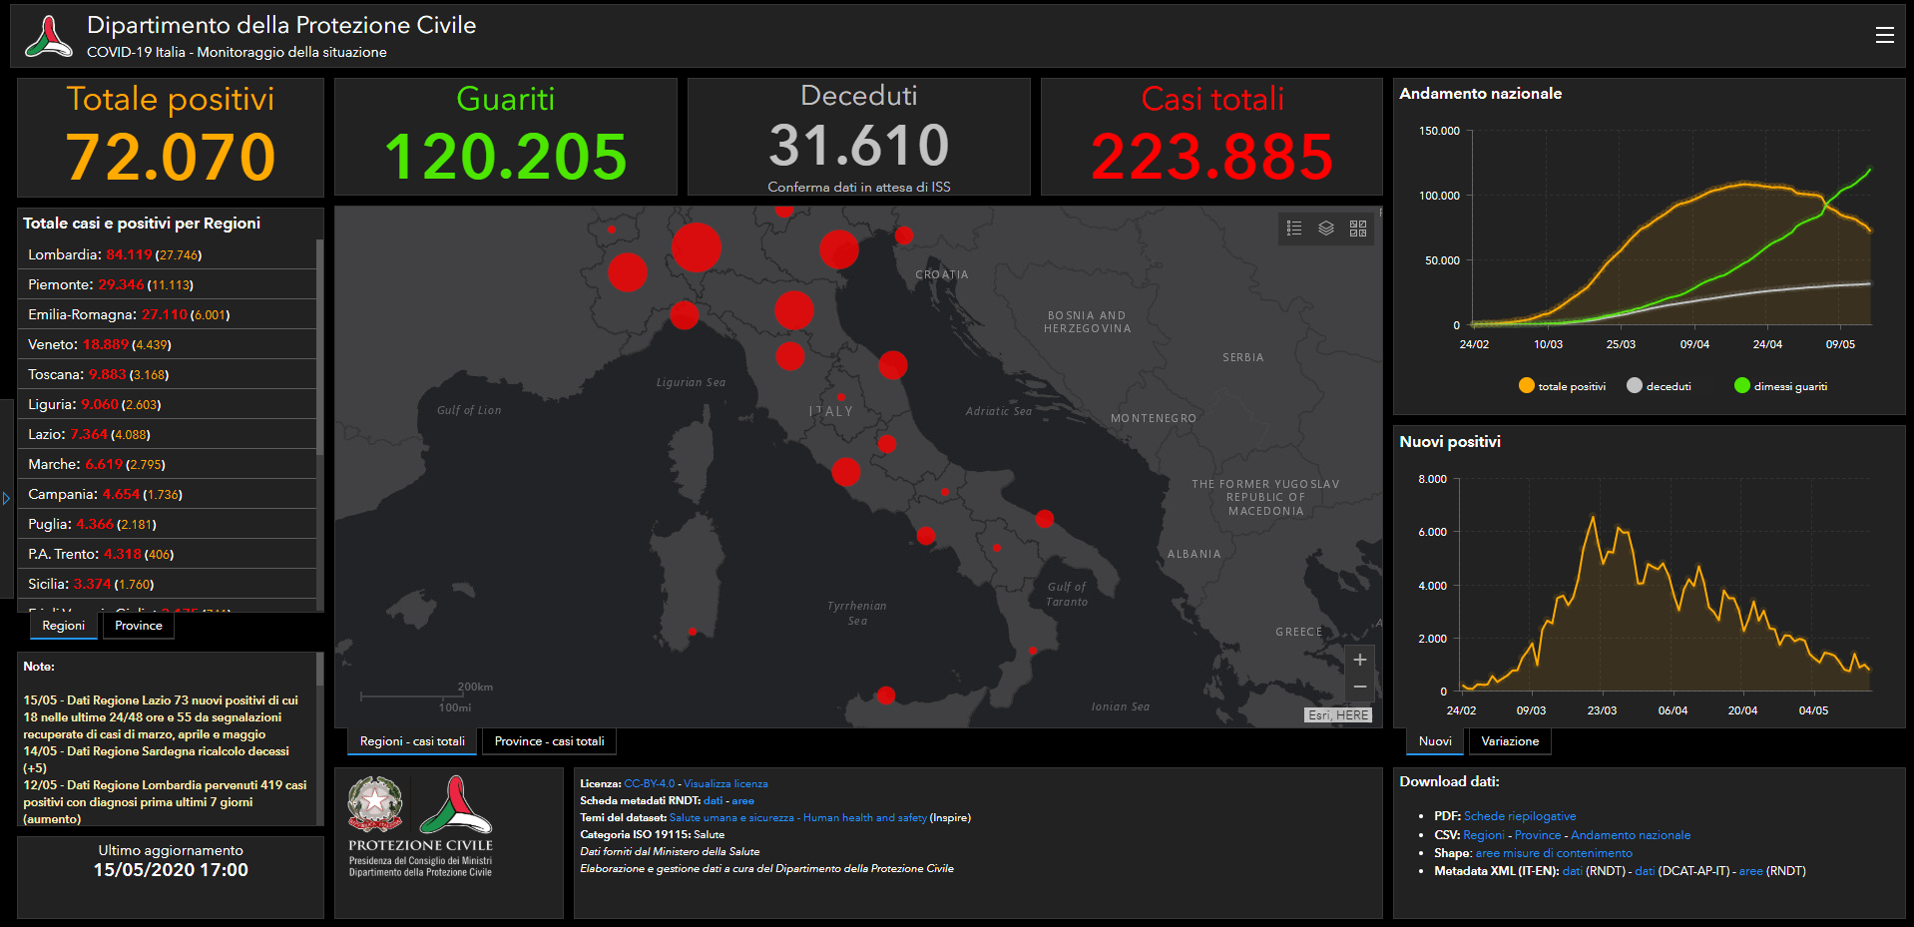
Task: Click the Sardegna red circle on map
Action: (x=693, y=631)
